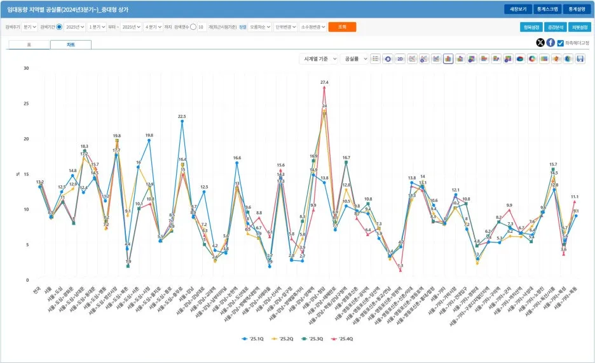Image resolution: width=595 pixels, height=363 pixels.
Task: Click the 전국 x-axis label
Action: click(37, 291)
